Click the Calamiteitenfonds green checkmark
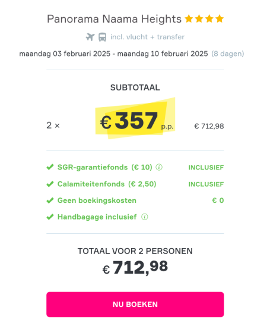Image resolution: width=267 pixels, height=323 pixels. tap(50, 184)
